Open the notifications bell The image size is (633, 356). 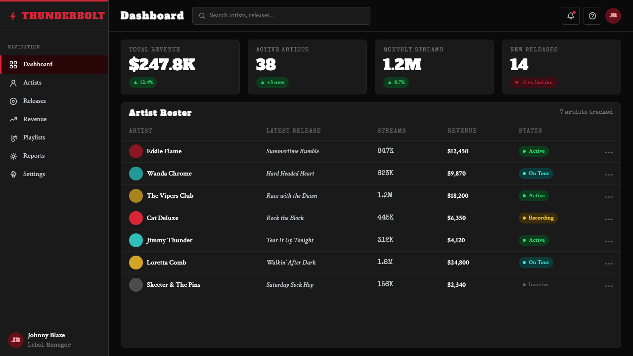click(571, 16)
